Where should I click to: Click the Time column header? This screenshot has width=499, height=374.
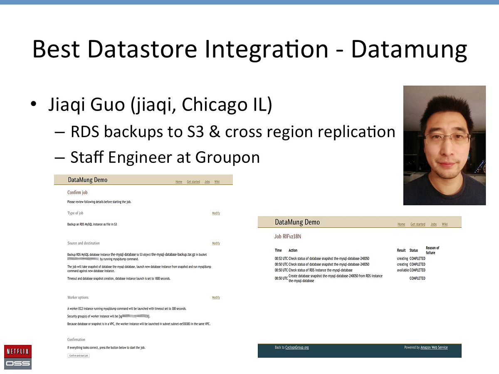(278, 250)
